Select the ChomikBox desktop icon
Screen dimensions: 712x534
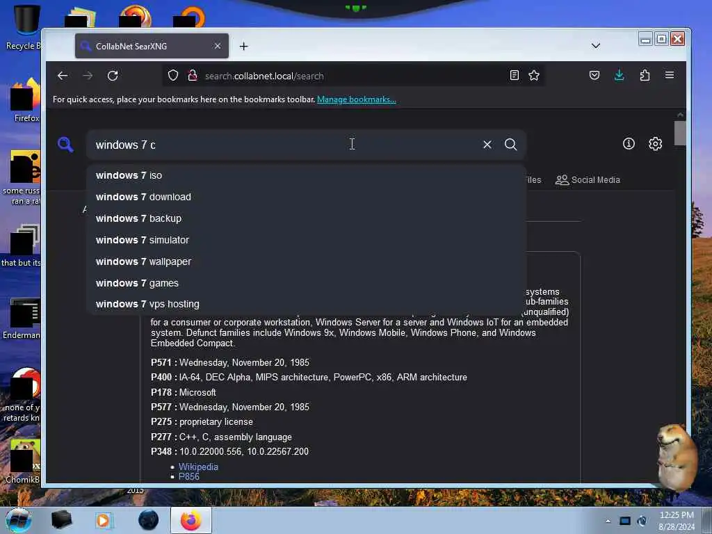[23, 462]
